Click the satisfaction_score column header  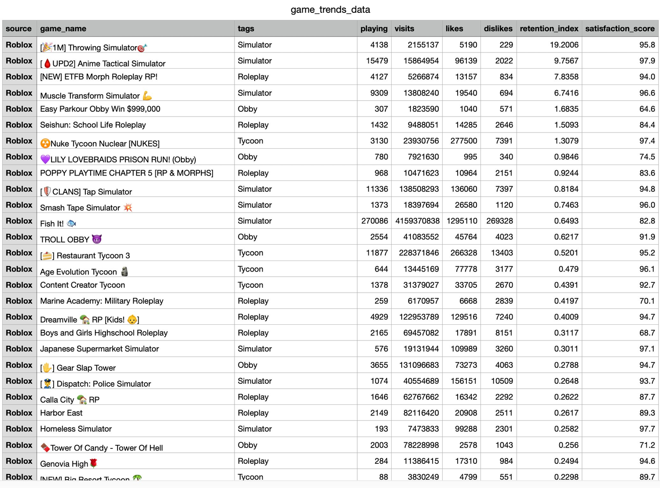tap(620, 29)
